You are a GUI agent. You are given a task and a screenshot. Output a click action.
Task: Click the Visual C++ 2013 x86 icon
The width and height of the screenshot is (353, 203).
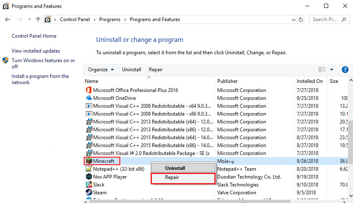click(89, 130)
